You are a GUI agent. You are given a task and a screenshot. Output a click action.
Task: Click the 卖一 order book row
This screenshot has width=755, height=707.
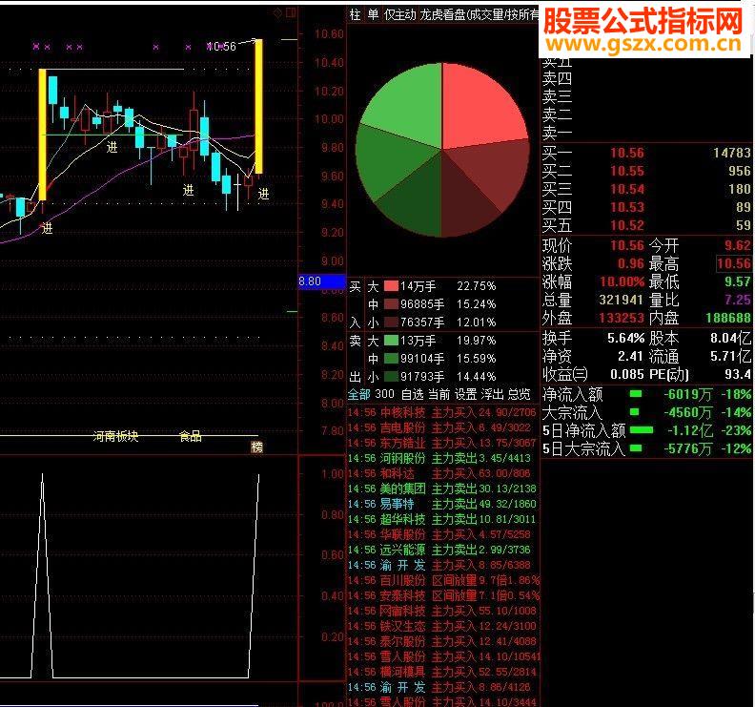click(646, 132)
